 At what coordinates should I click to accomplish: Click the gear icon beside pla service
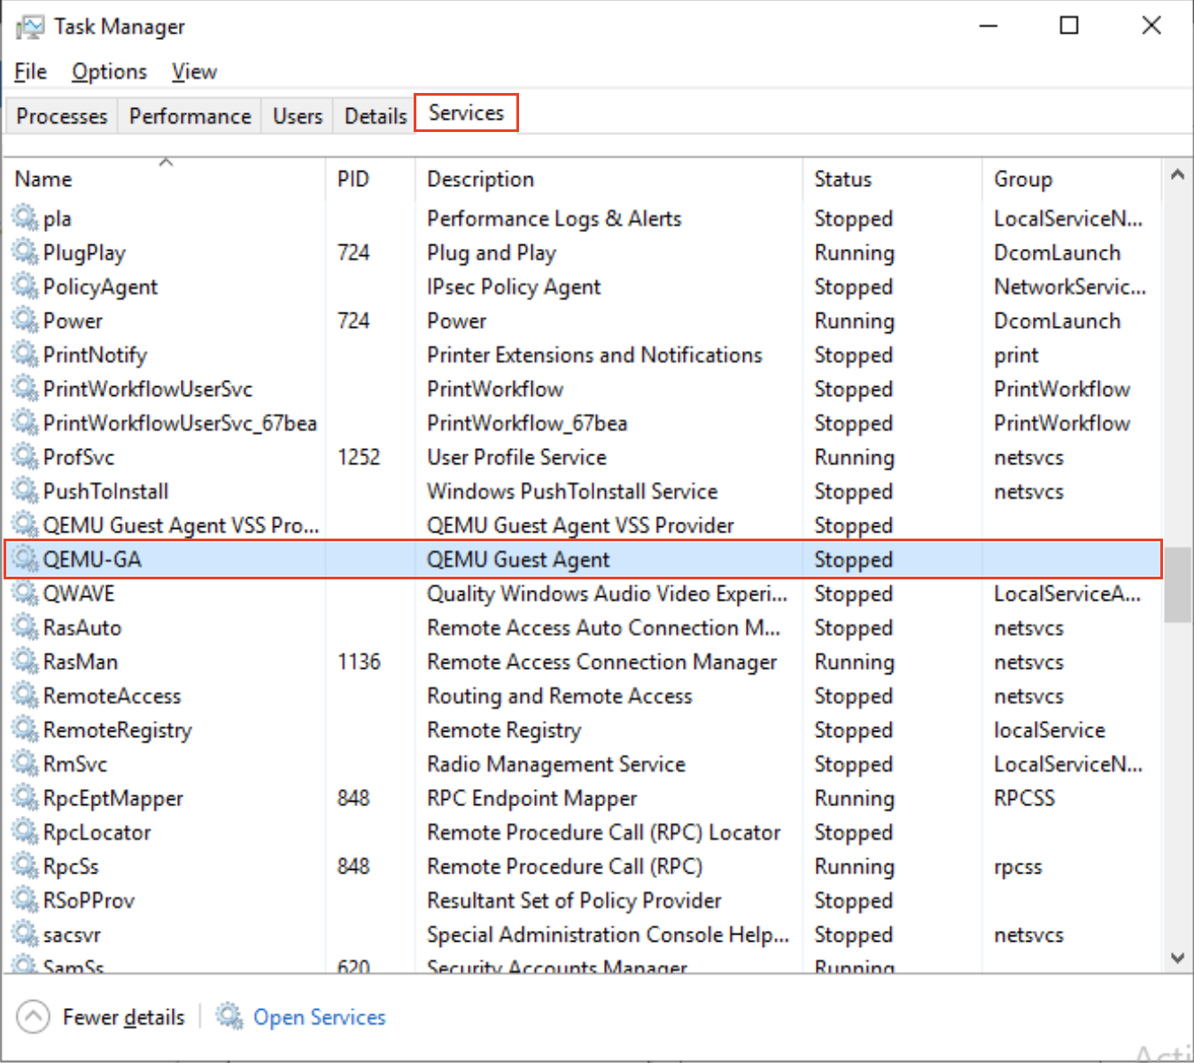[25, 217]
